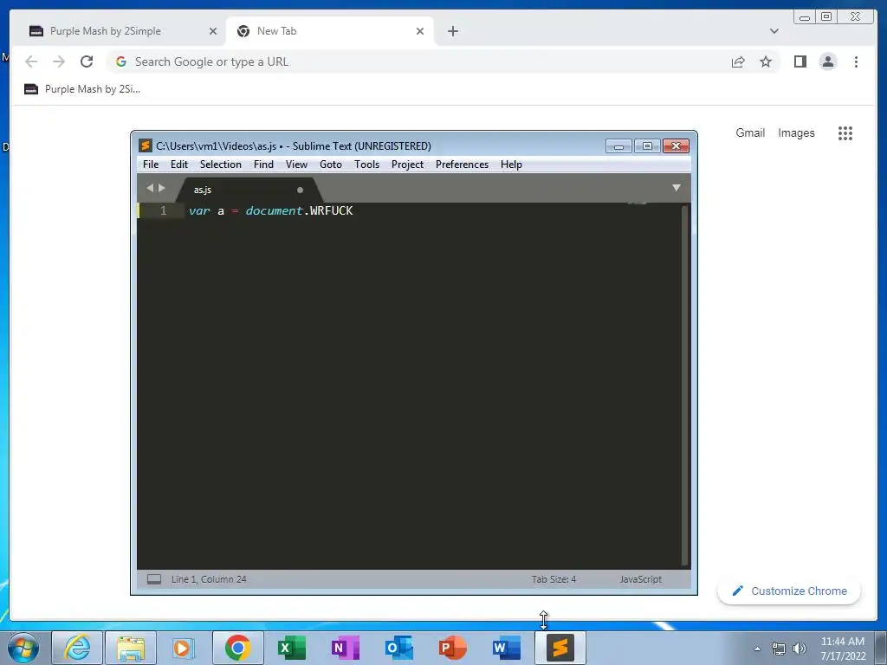Open the Tab Size: 4 selector
Screen dimensions: 887x665
[554, 579]
